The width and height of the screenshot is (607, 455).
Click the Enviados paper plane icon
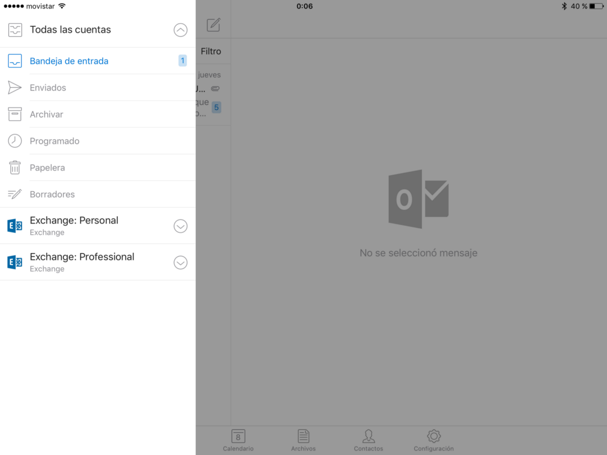(15, 87)
